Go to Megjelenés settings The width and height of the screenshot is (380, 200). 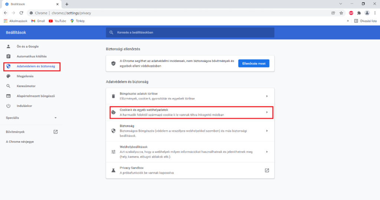(x=25, y=76)
